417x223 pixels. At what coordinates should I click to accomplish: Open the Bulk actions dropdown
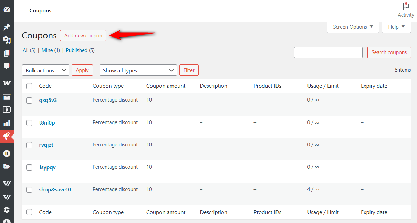tap(45, 70)
